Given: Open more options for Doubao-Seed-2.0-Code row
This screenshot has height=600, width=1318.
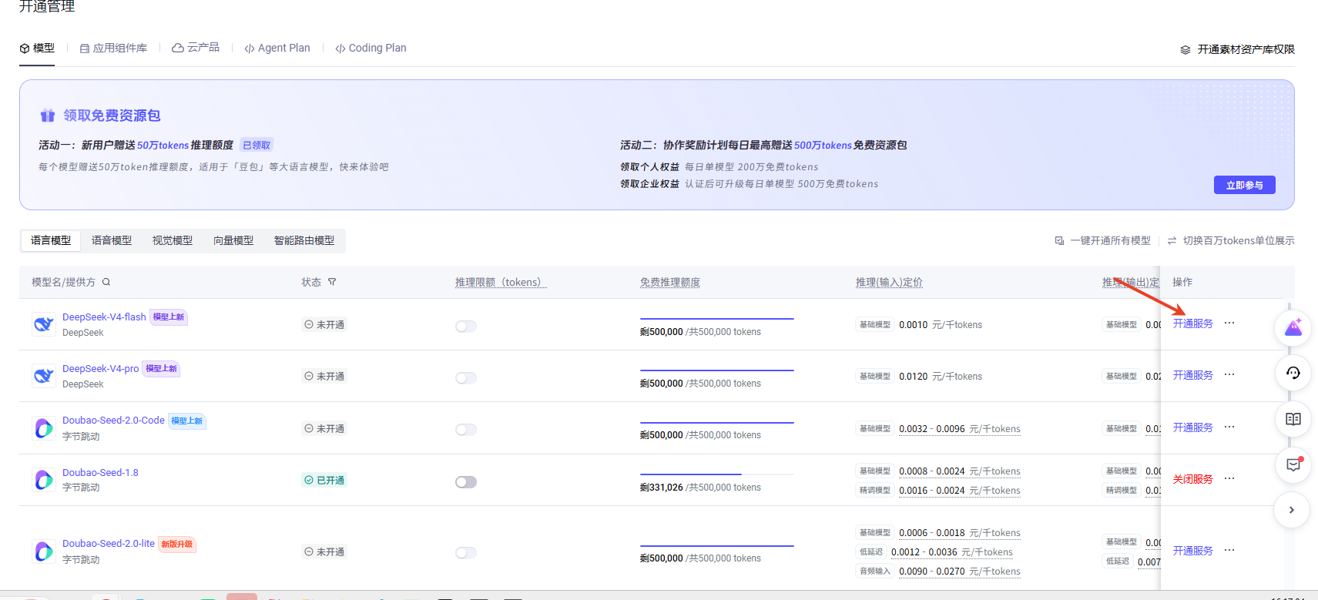Looking at the screenshot, I should (x=1229, y=427).
